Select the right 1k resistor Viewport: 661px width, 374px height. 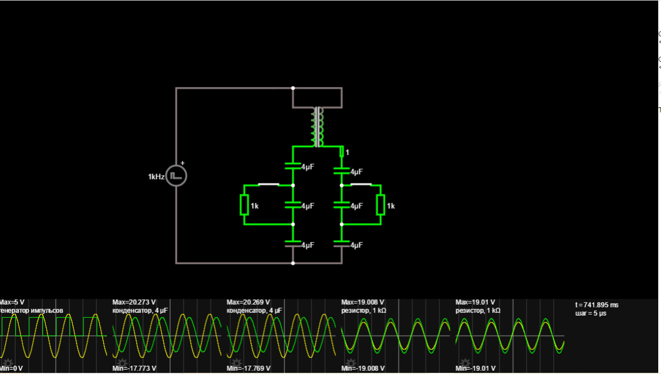click(380, 205)
